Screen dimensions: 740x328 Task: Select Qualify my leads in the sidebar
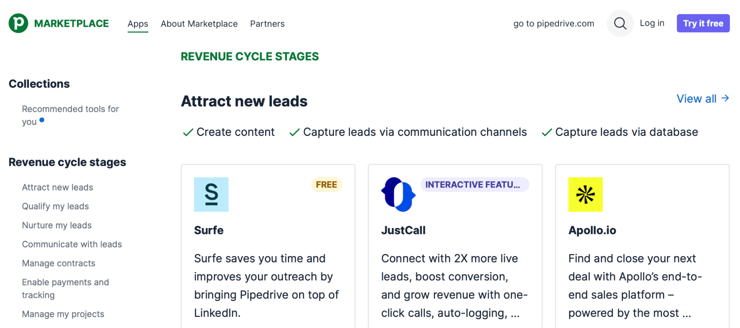pos(55,206)
